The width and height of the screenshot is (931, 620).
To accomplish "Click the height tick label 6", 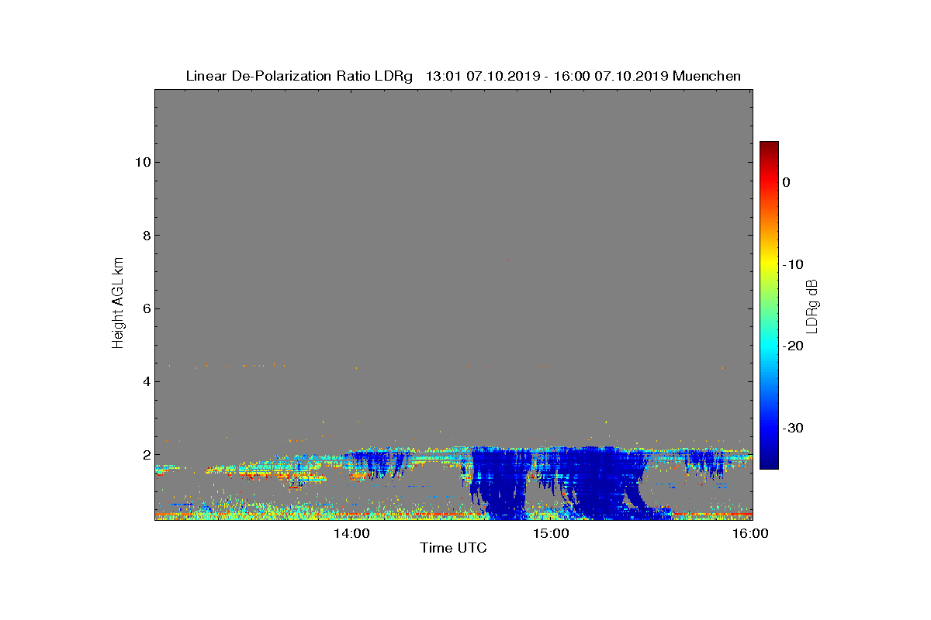I will [145, 308].
